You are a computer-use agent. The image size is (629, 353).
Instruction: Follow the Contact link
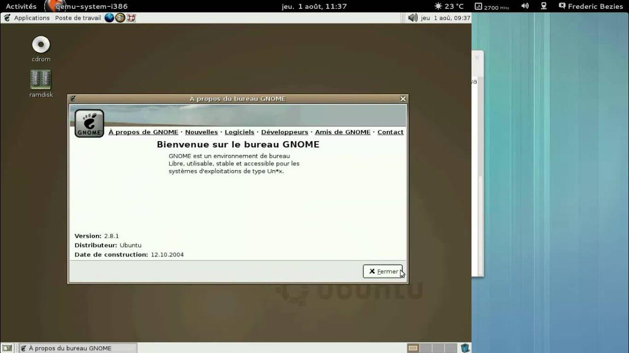pos(390,132)
